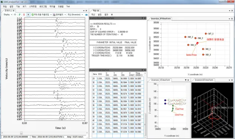Expand the Inversion dropdown arrow
This screenshot has width=235, height=139.
(82, 15)
